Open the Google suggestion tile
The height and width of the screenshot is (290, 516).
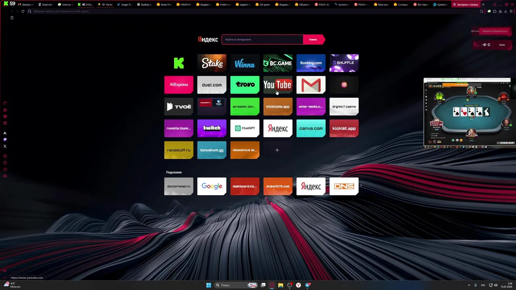click(x=212, y=186)
